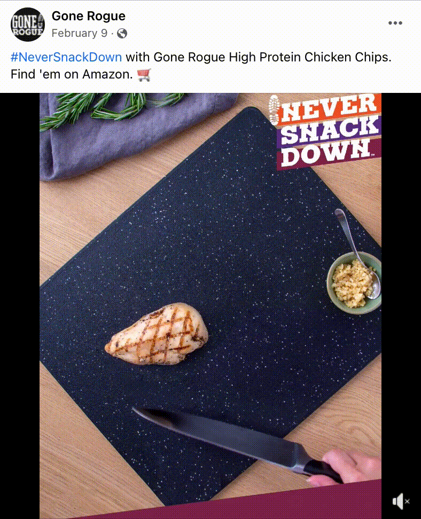The width and height of the screenshot is (421, 519).
Task: Click the Never Snack Down logo overlay
Action: pos(325,131)
